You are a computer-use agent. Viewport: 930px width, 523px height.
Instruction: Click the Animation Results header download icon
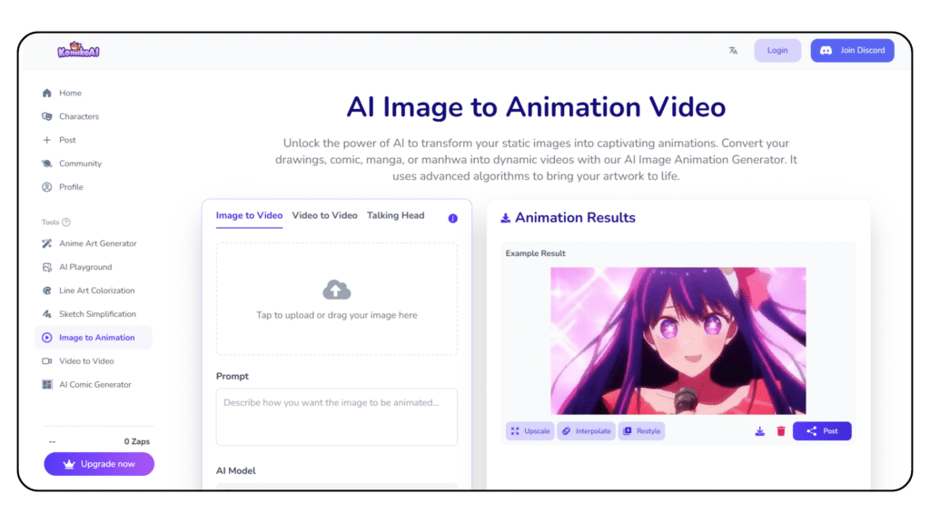tap(505, 218)
